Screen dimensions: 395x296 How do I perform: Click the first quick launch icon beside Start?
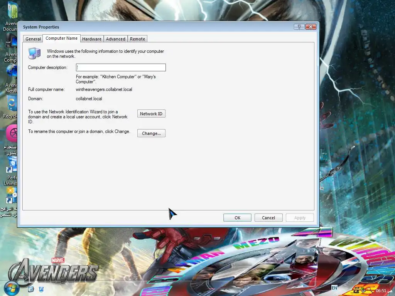click(x=31, y=289)
